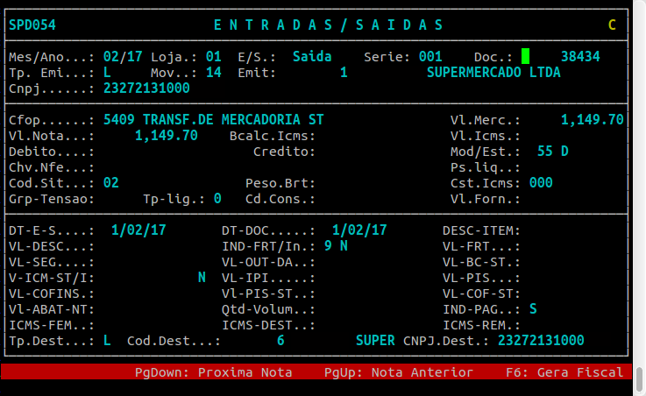Click PgDown: Proxima Nota in status bar
Viewport: 646px width, 396px height.
pos(213,372)
